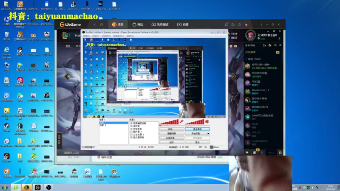Open the League of Legends logo in client

[x=65, y=36]
